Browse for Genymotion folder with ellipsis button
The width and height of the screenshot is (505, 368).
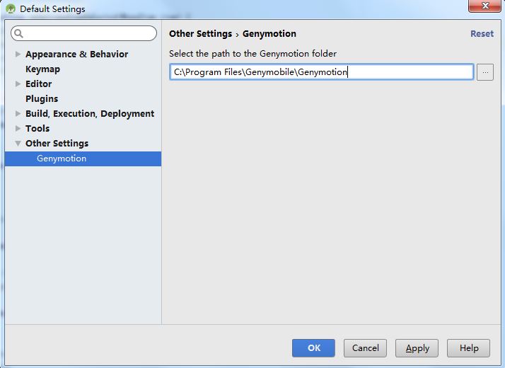[x=485, y=72]
